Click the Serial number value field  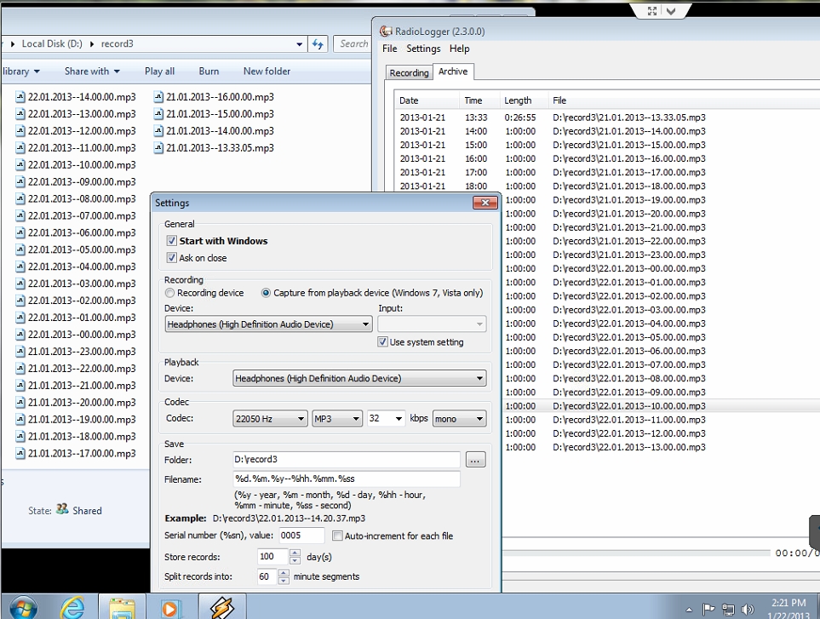(301, 536)
